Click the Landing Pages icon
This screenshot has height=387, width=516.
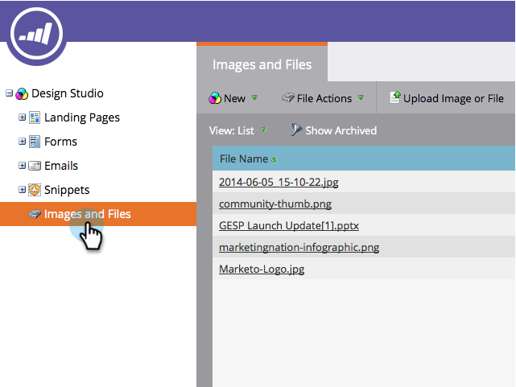[35, 117]
